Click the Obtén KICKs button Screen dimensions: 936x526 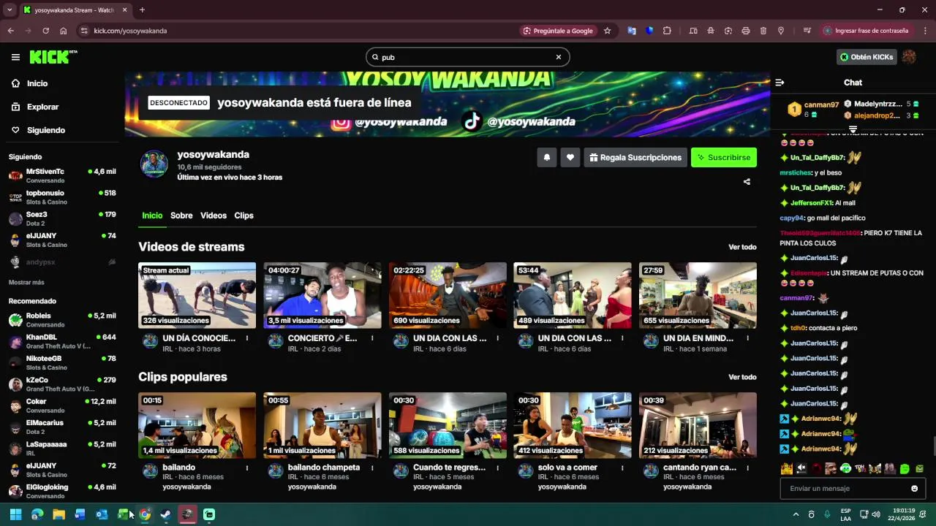[867, 57]
